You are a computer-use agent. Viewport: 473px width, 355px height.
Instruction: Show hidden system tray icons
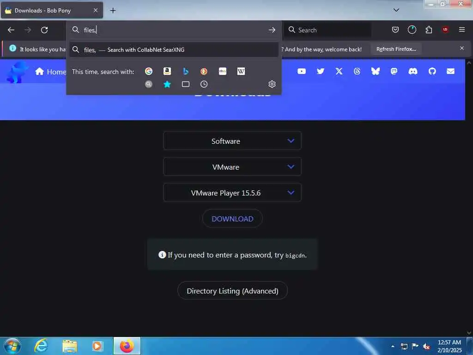(x=393, y=346)
